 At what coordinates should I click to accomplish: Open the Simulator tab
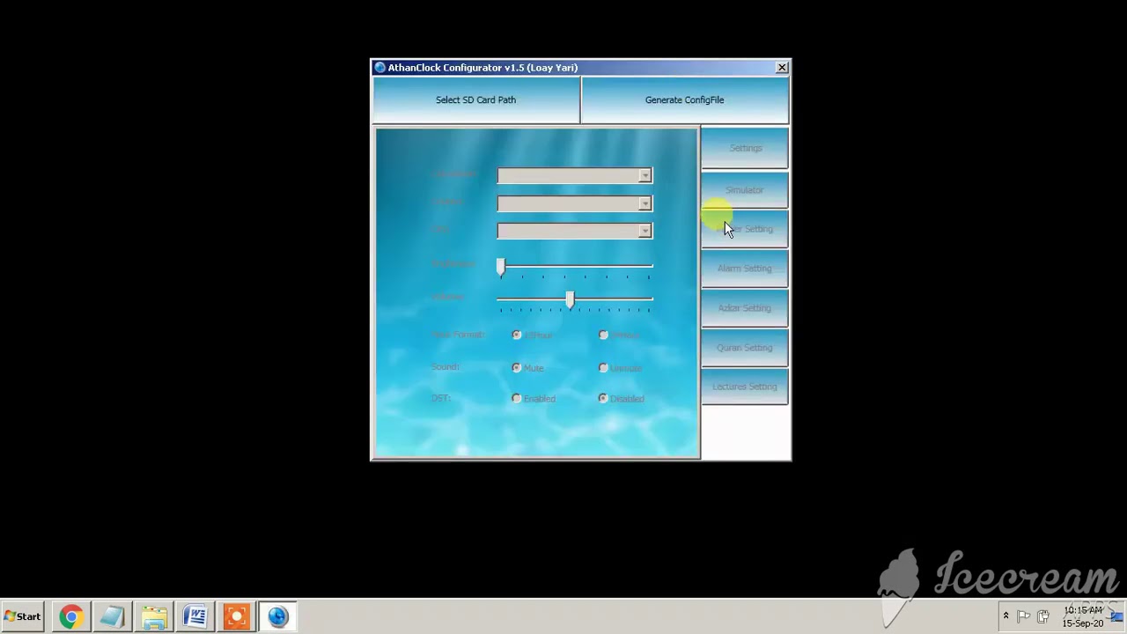pos(745,189)
